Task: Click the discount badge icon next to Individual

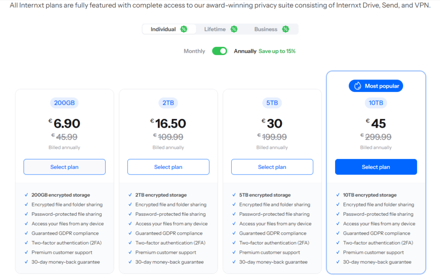Action: coord(184,29)
